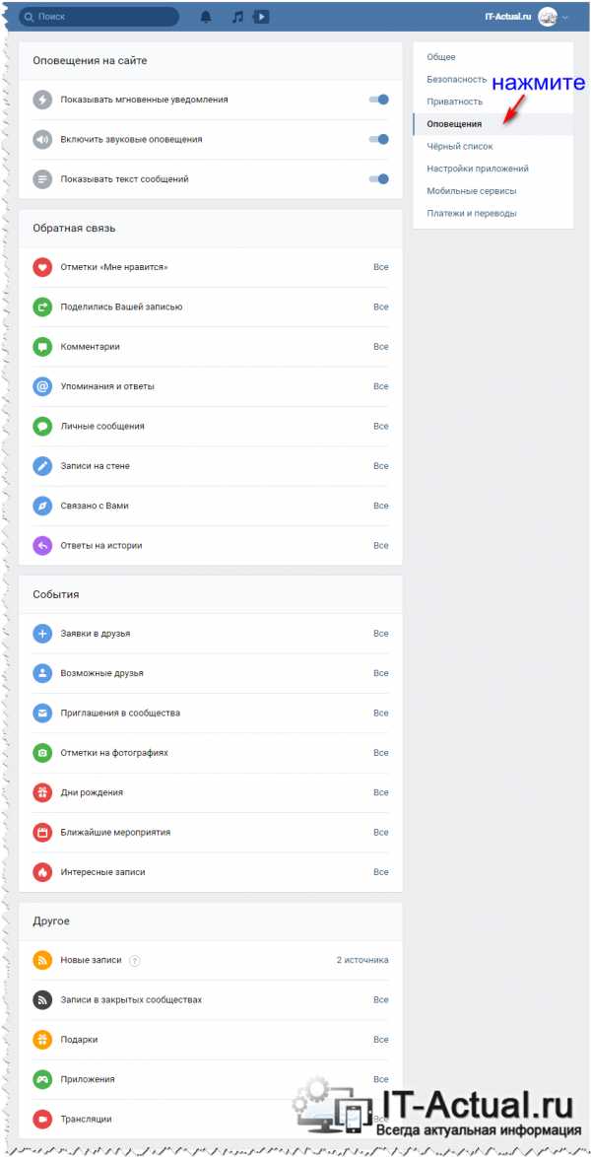Click the blue plus Заявки в друзья icon
Viewport: 591px width, 1157px height.
pyautogui.click(x=42, y=634)
